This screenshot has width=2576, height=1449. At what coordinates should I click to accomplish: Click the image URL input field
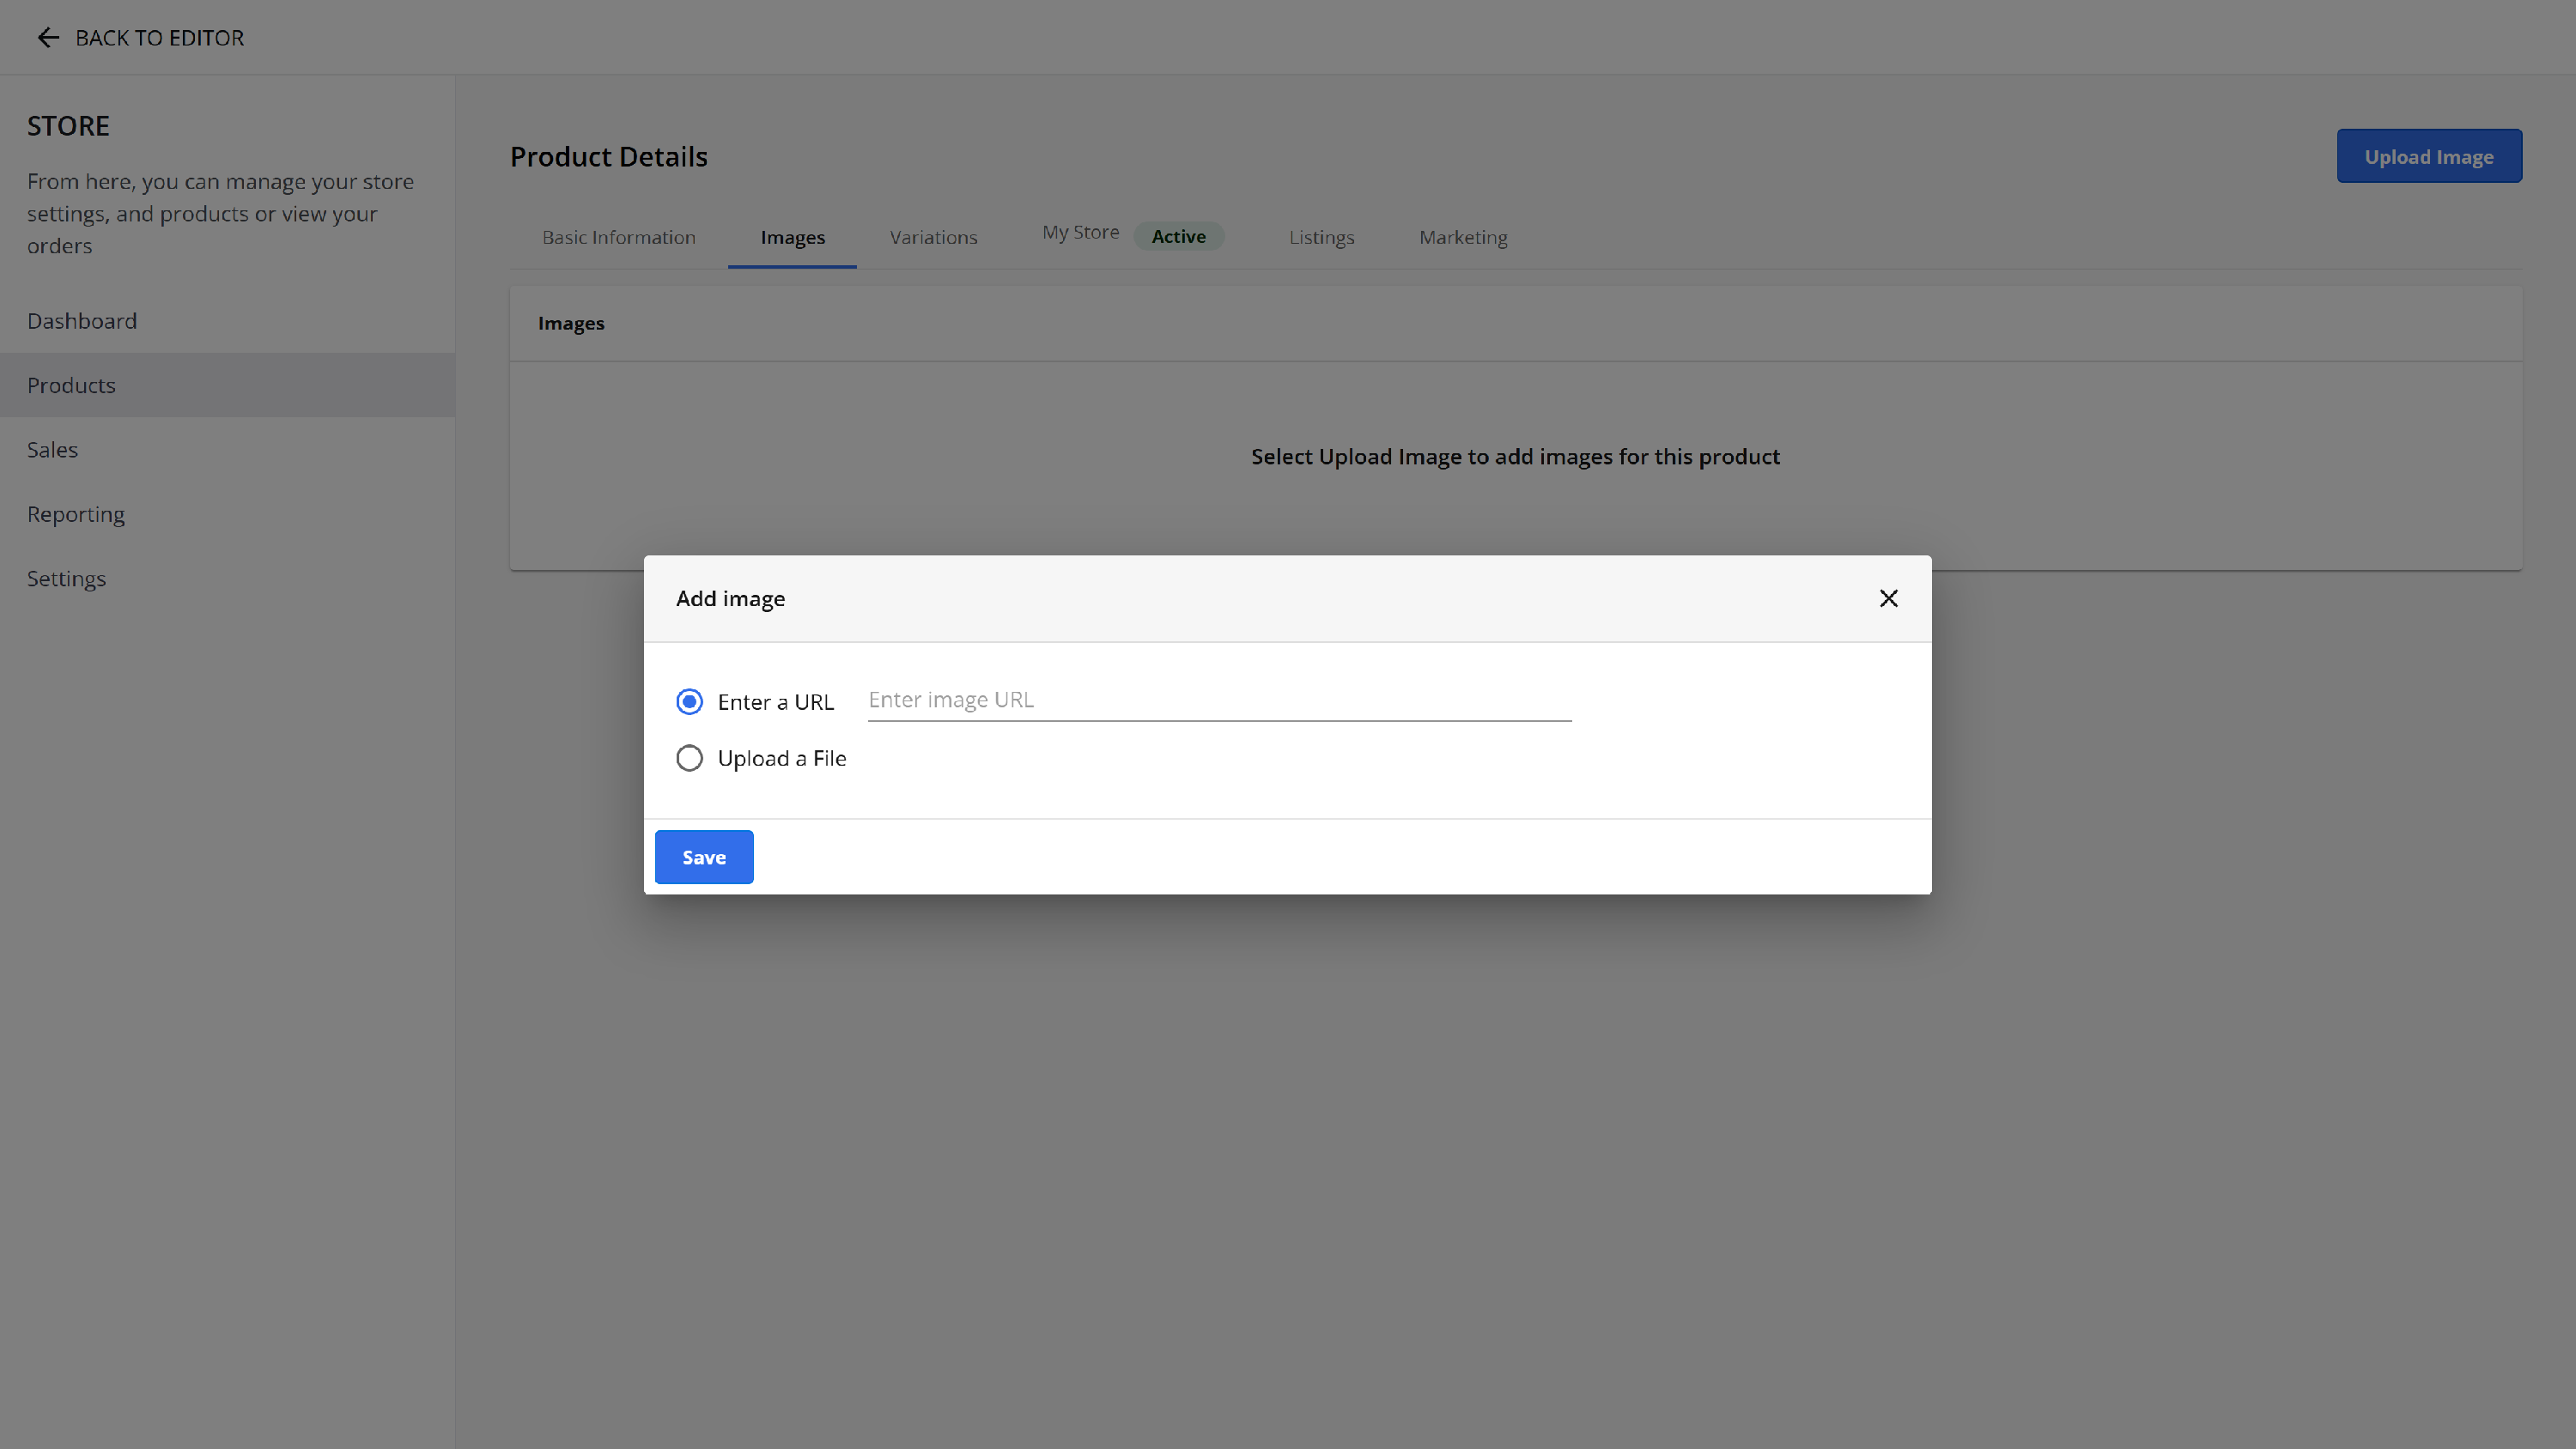1219,700
